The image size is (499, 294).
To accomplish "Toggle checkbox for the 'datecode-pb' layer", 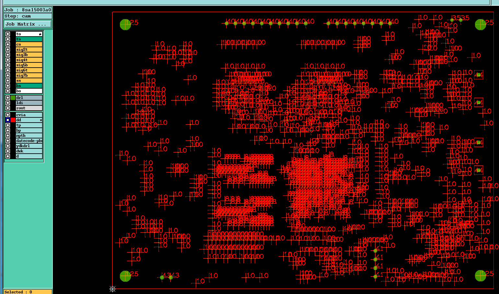I will coord(8,141).
